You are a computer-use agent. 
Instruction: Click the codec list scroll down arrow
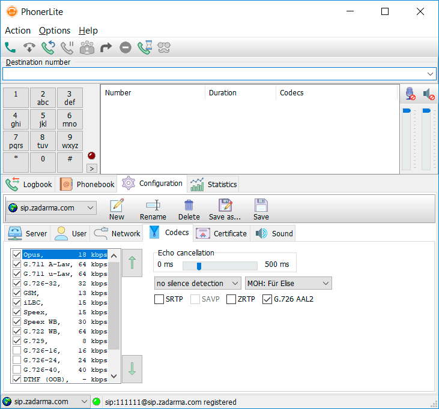tap(114, 376)
